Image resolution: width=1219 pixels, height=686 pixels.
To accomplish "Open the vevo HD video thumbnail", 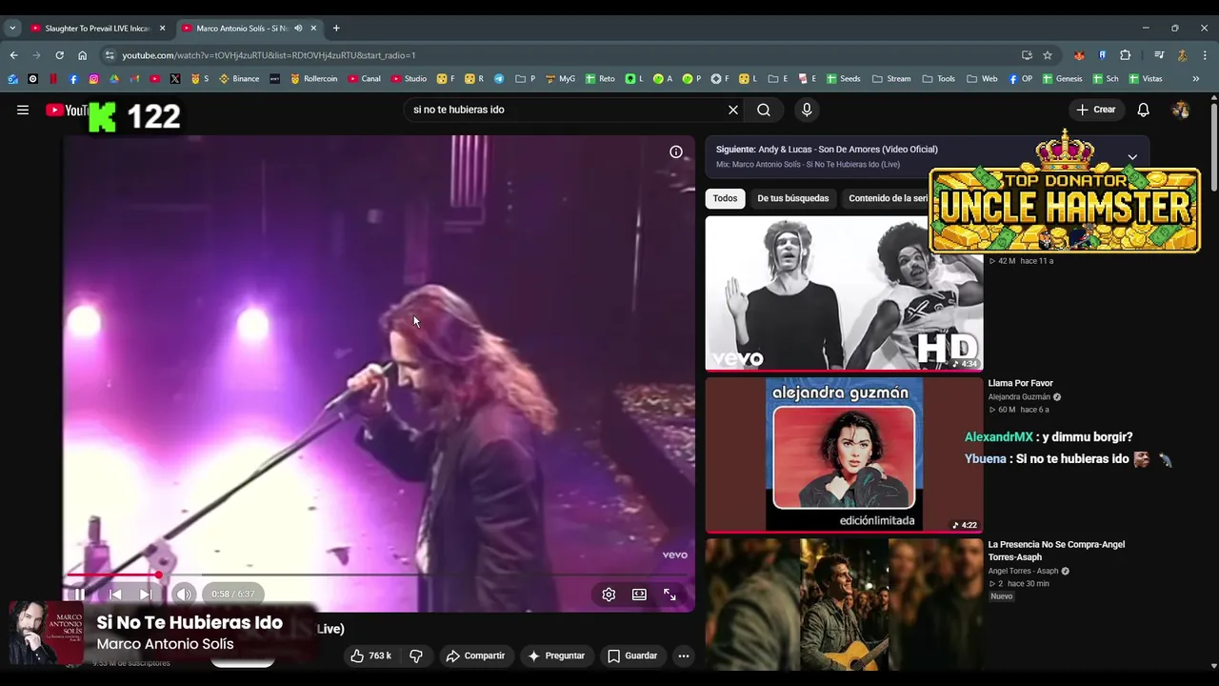I will click(x=844, y=293).
